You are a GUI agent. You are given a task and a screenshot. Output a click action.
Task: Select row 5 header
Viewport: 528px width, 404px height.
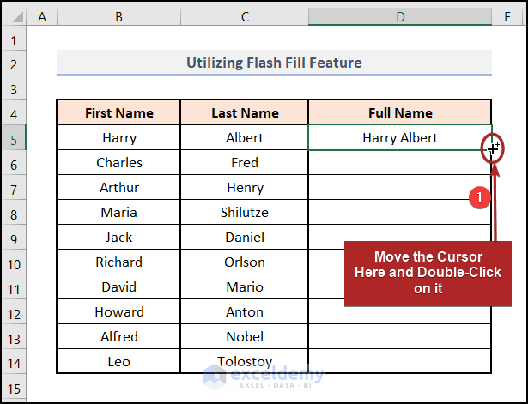(13, 138)
